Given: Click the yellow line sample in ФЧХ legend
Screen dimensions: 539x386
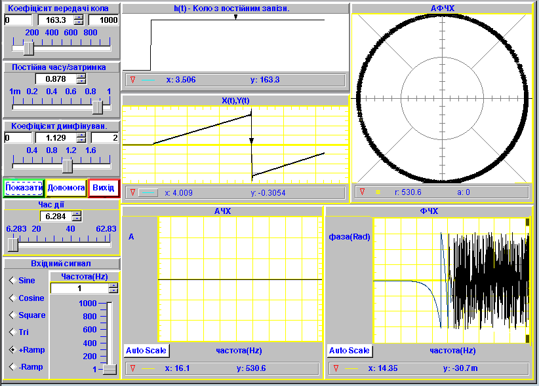Looking at the screenshot, I should [351, 368].
